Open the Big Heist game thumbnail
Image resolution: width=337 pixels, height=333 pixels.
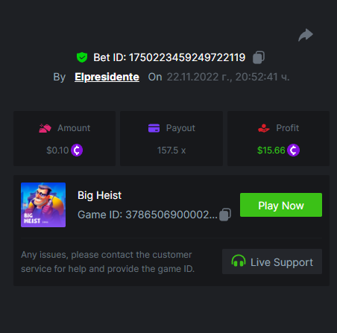click(x=43, y=205)
